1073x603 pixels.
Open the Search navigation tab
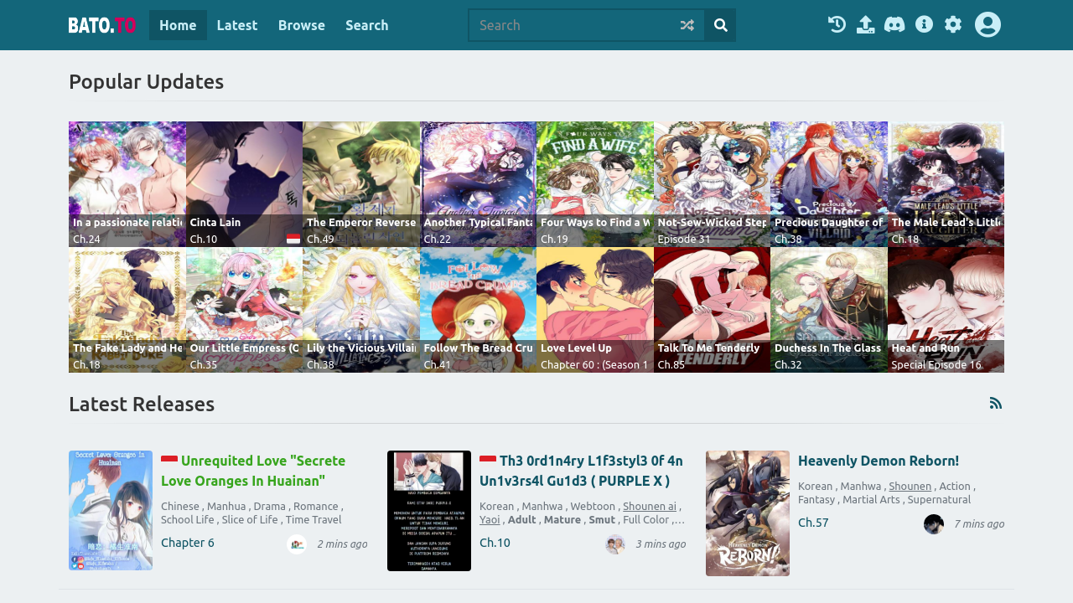coord(367,25)
